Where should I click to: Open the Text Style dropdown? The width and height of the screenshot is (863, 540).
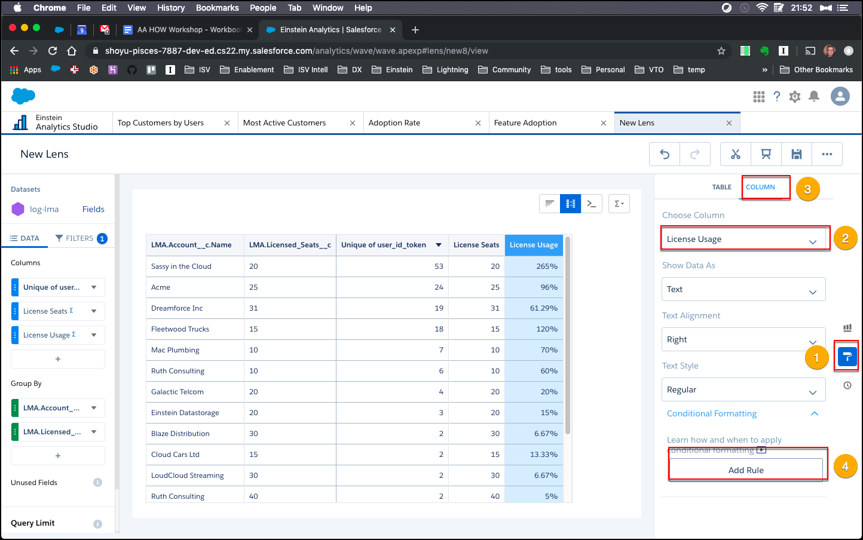743,389
